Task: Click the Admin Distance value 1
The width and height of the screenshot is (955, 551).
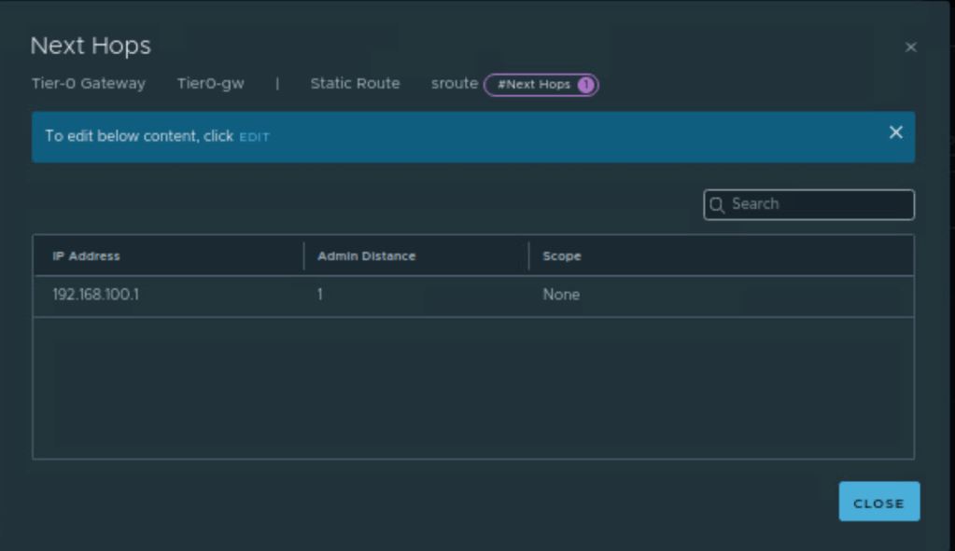Action: click(x=320, y=295)
